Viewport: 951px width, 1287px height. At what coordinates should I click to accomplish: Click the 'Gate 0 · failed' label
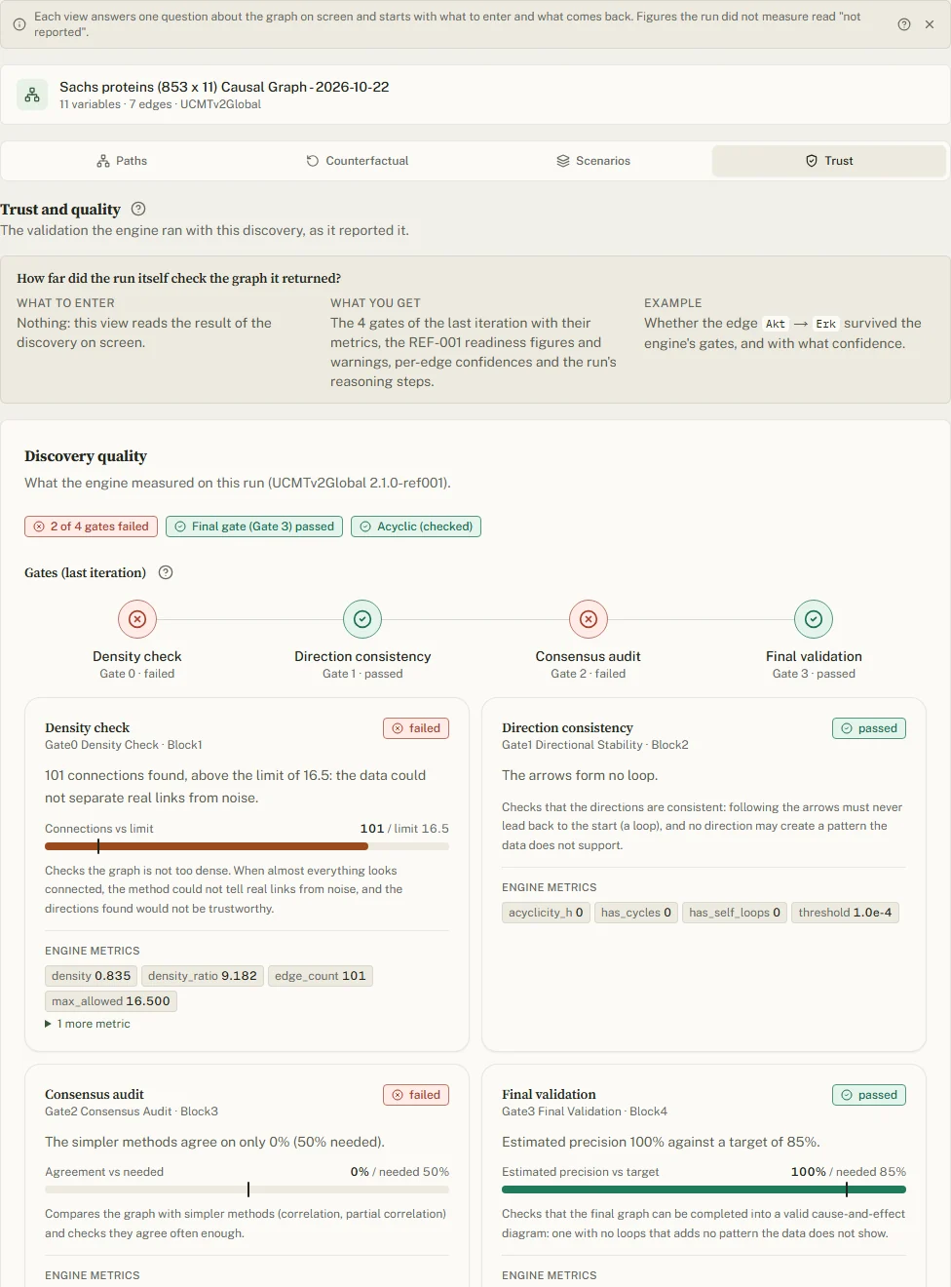[x=137, y=674]
